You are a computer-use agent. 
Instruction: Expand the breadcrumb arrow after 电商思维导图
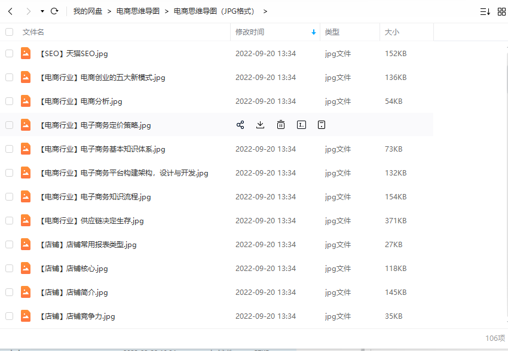pyautogui.click(x=167, y=12)
